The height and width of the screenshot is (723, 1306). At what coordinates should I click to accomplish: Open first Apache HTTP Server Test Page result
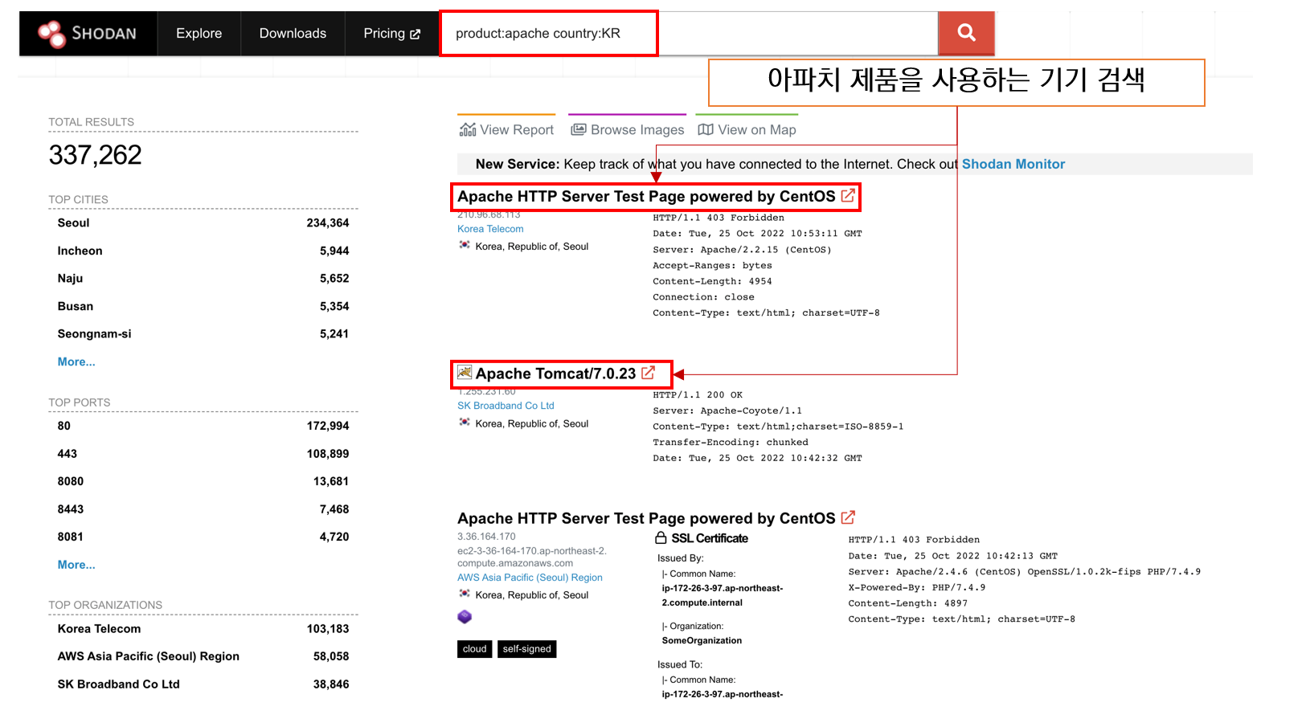[x=646, y=196]
